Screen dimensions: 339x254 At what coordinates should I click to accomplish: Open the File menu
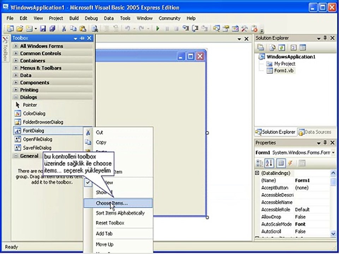[10, 18]
